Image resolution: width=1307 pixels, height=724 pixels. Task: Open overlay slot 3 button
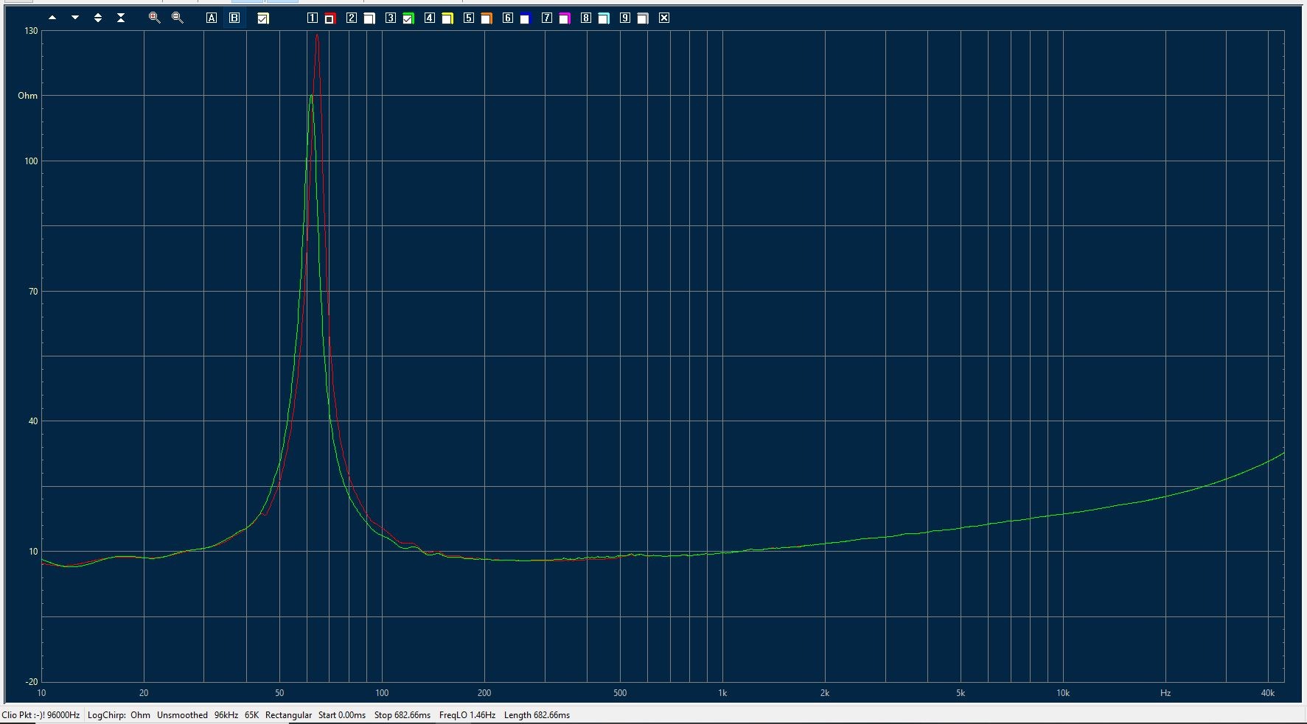pyautogui.click(x=391, y=18)
